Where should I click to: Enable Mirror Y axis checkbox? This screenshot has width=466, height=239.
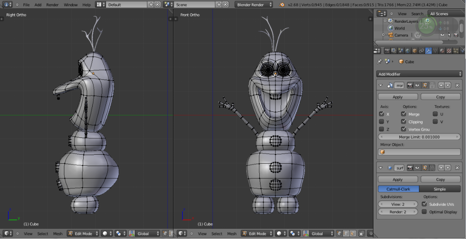pyautogui.click(x=382, y=122)
